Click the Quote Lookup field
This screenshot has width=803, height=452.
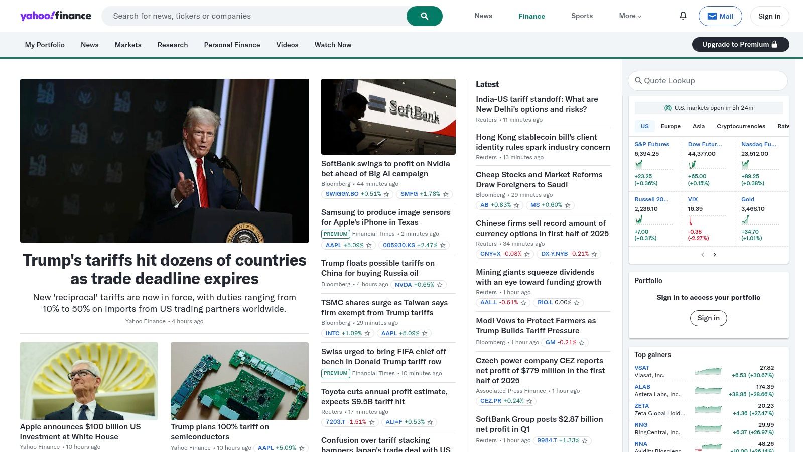708,81
